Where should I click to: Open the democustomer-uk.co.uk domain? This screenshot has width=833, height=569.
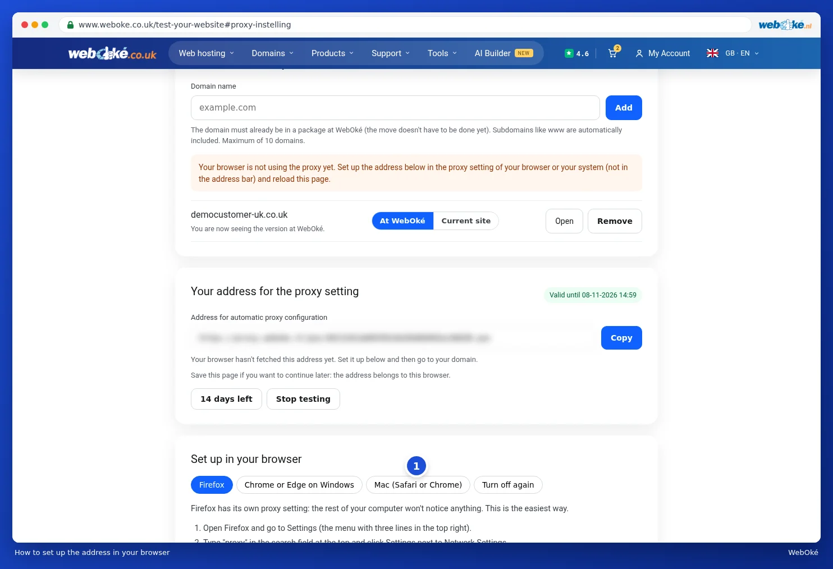[564, 221]
